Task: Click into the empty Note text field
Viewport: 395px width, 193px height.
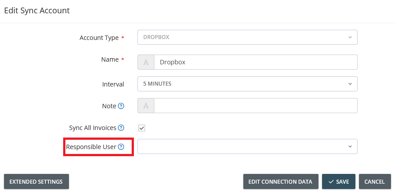Action: [256, 106]
